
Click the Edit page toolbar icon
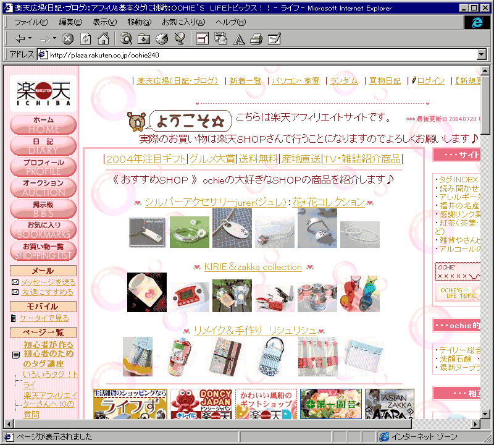pyautogui.click(x=274, y=39)
